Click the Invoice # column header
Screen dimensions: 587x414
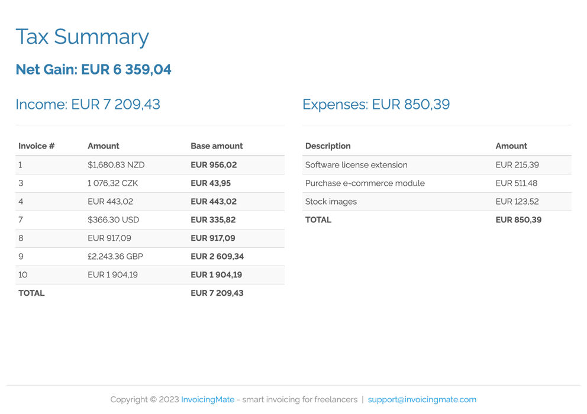coord(36,145)
